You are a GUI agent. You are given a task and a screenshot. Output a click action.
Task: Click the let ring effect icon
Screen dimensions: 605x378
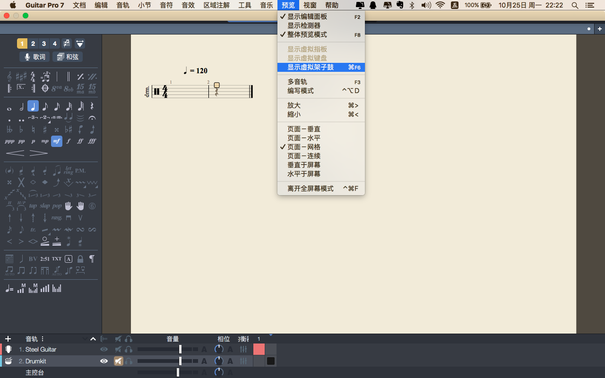click(x=69, y=171)
